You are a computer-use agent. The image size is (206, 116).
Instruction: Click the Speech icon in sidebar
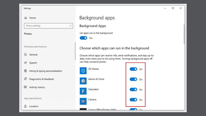(x=25, y=63)
